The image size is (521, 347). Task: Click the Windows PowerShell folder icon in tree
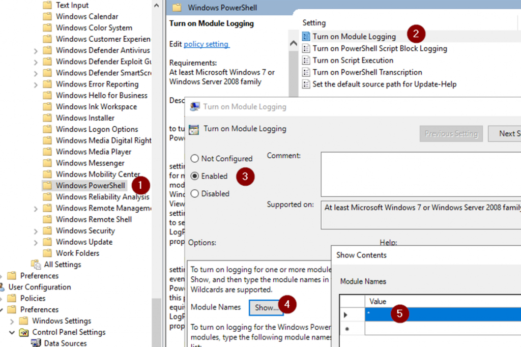pyautogui.click(x=47, y=186)
